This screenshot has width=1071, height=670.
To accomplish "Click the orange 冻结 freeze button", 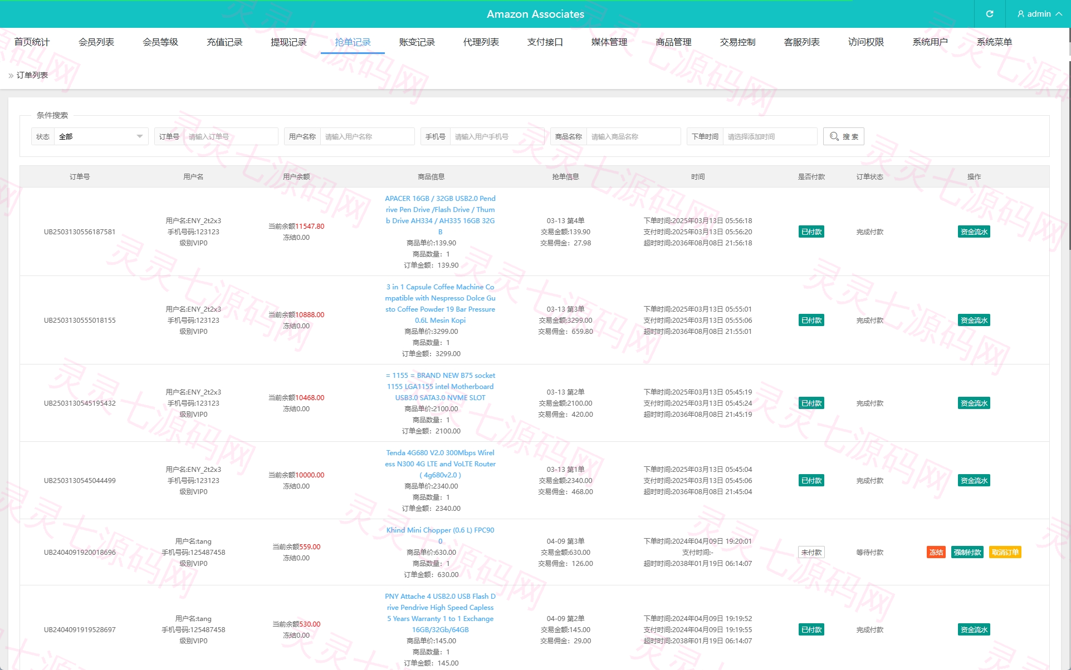I will click(936, 552).
